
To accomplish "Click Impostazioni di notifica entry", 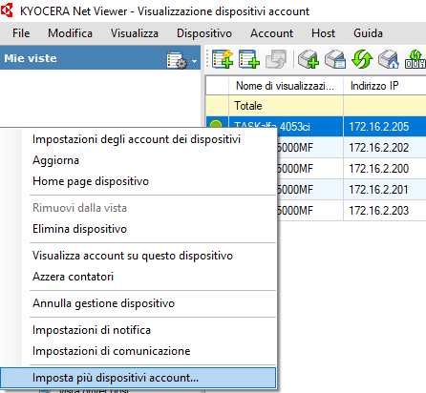I will (92, 330).
